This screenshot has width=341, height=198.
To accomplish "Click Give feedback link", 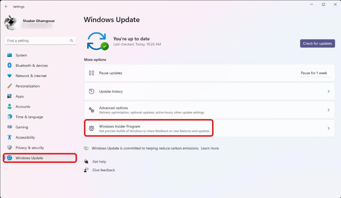I will pyautogui.click(x=104, y=170).
